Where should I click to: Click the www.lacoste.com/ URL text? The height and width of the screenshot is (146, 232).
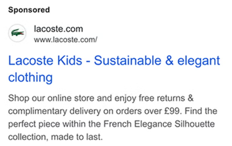(65, 40)
